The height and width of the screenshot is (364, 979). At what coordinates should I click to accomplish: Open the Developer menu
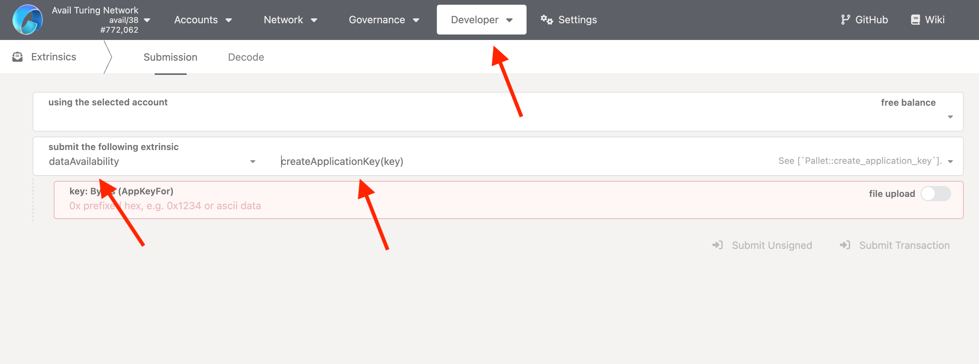click(x=481, y=20)
